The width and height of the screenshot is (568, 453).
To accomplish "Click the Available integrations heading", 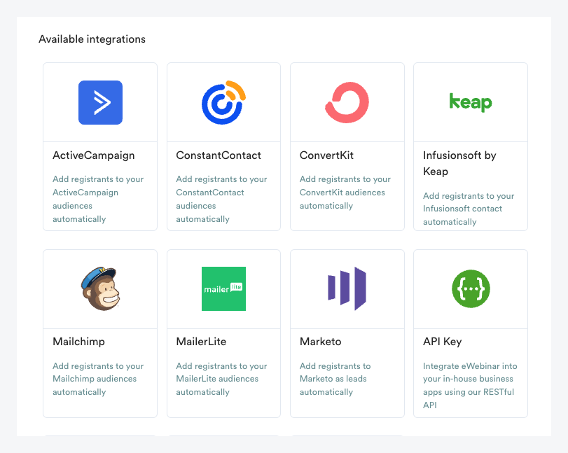I will tap(92, 39).
